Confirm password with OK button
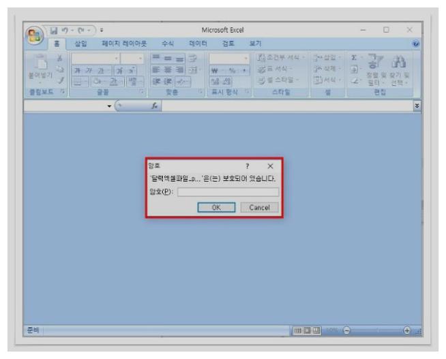The width and height of the screenshot is (446, 359). click(x=216, y=208)
